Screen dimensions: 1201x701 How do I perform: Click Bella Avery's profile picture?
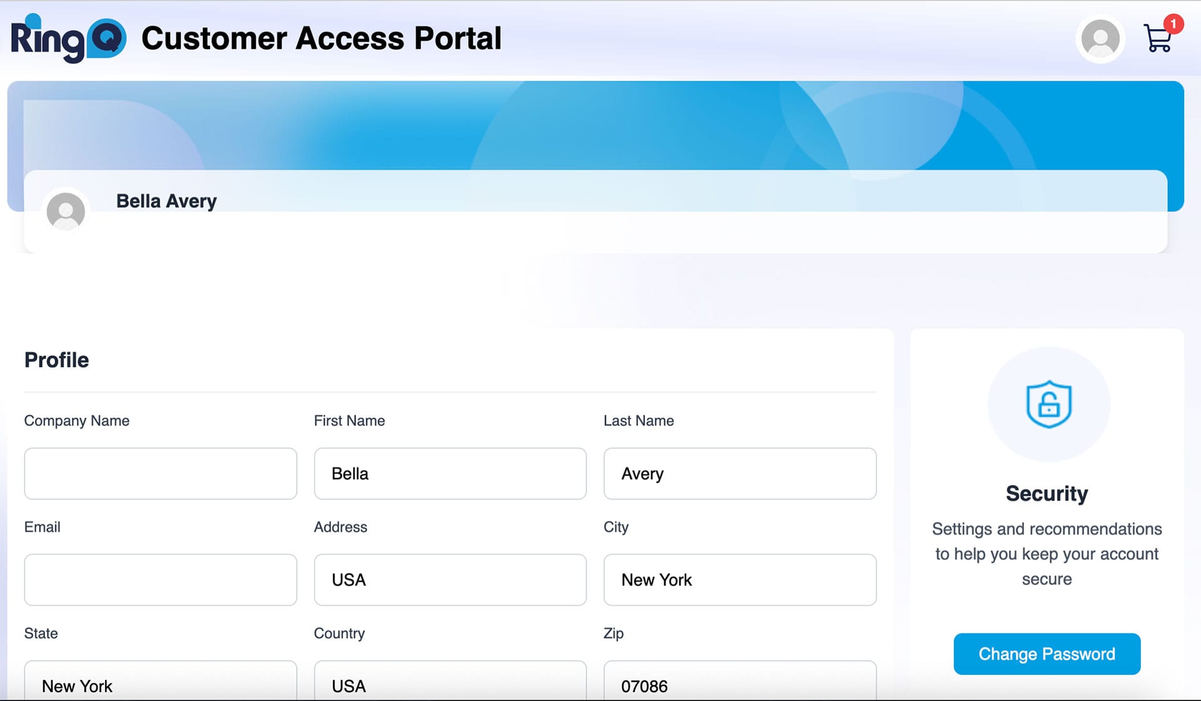66,211
